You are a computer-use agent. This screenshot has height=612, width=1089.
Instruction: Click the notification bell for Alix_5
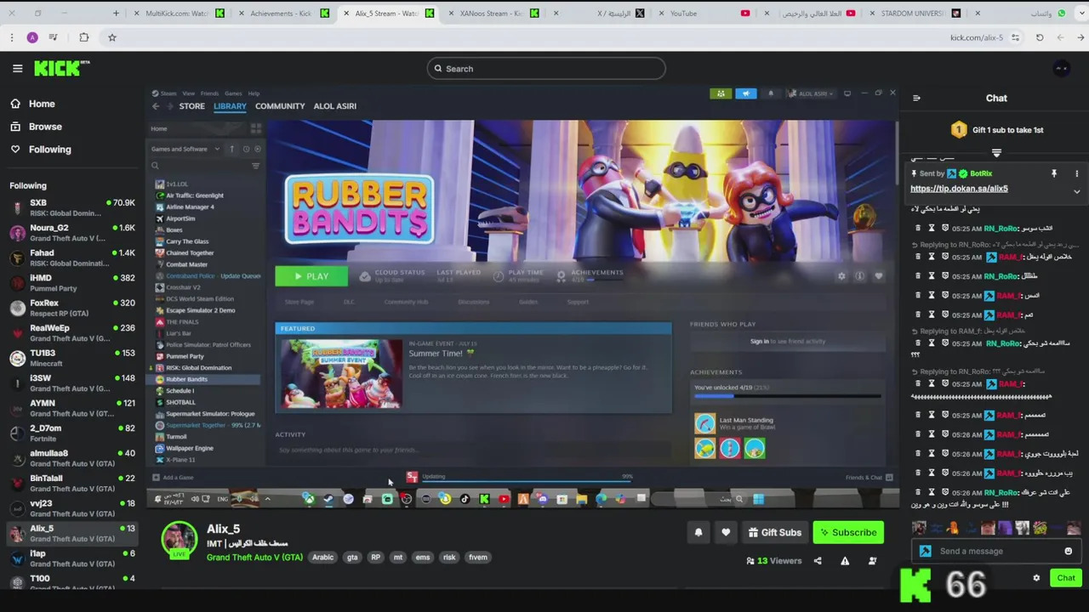point(698,532)
